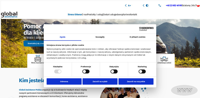
Task: Expand the chevron beside A+ text size
Action: click(x=126, y=5)
